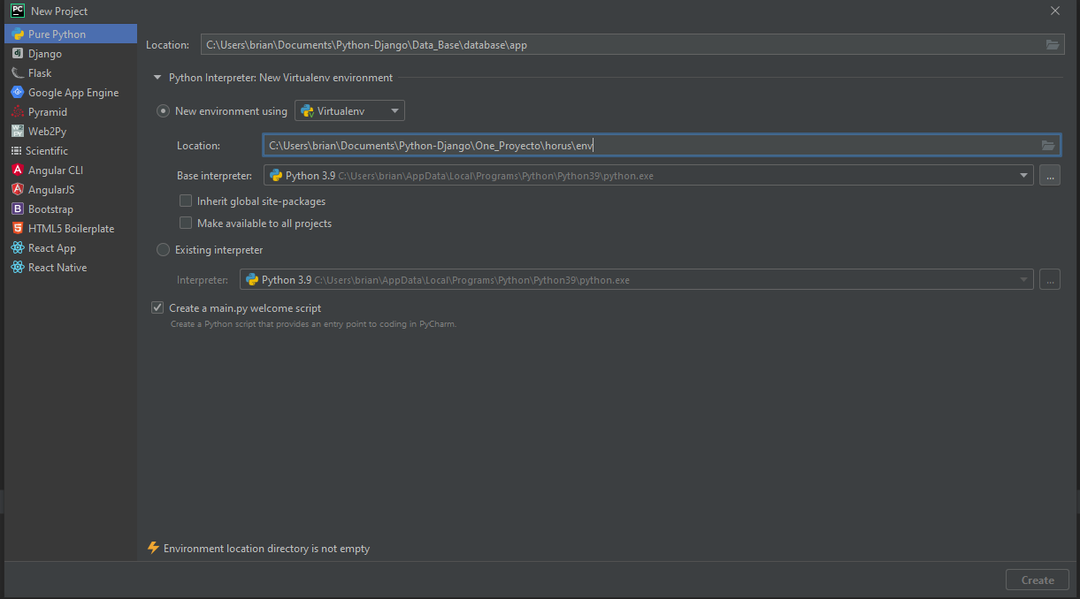Select Pure Python project type
Screen dimensions: 1080x599
pos(71,34)
